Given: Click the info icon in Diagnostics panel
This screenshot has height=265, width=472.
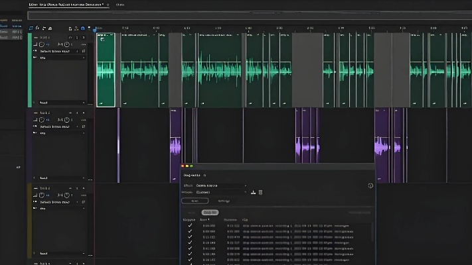Looking at the screenshot, I should coord(370,186).
